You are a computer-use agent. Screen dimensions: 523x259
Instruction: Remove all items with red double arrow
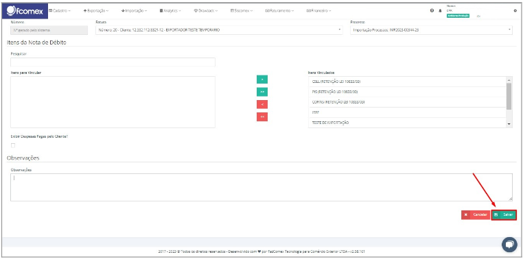[x=262, y=117]
